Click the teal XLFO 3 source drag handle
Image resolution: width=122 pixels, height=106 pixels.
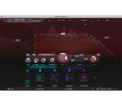(x=40, y=70)
